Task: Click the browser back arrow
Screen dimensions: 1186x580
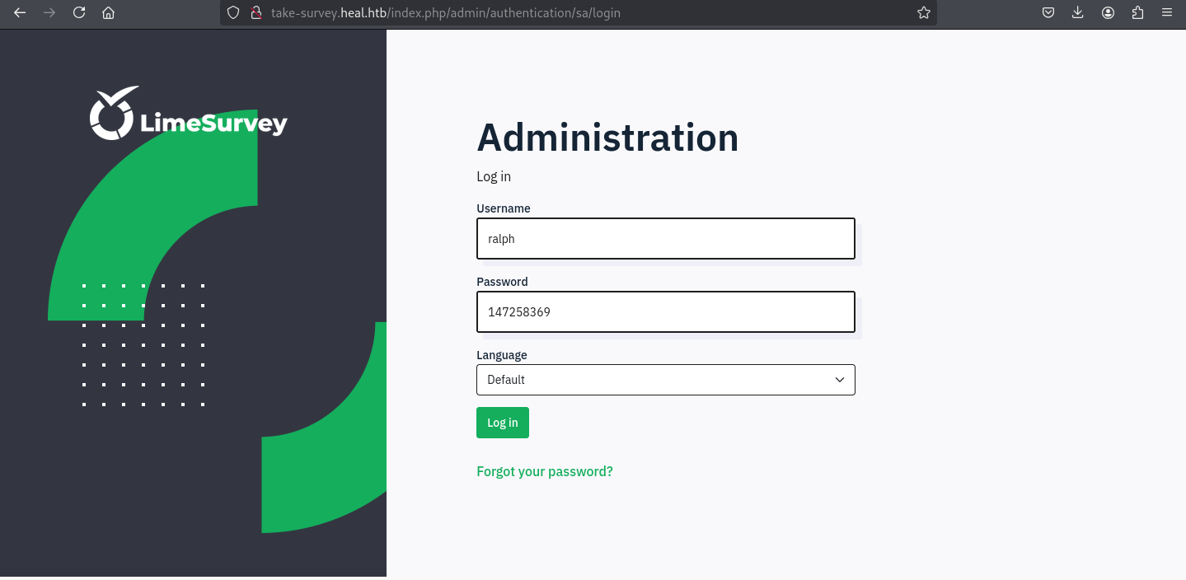Action: (x=20, y=12)
